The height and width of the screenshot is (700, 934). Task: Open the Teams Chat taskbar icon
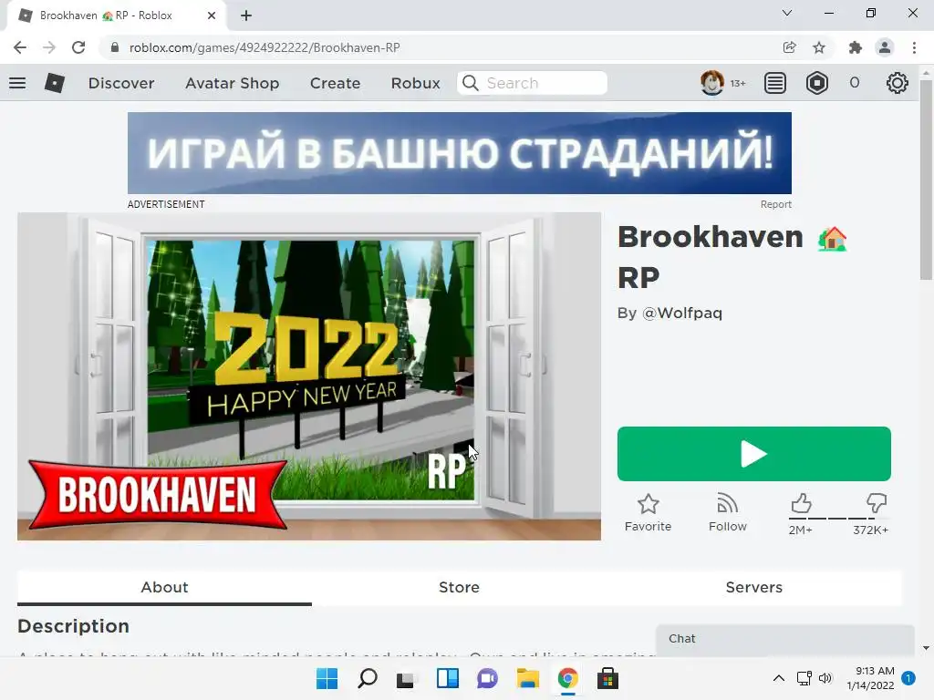tap(487, 678)
